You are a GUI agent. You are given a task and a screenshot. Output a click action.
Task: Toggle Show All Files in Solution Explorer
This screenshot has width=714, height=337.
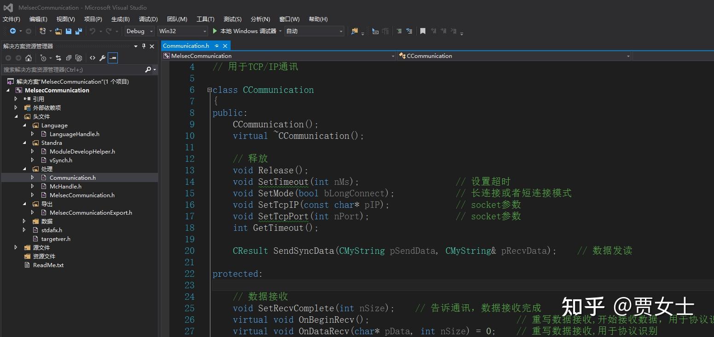click(78, 58)
